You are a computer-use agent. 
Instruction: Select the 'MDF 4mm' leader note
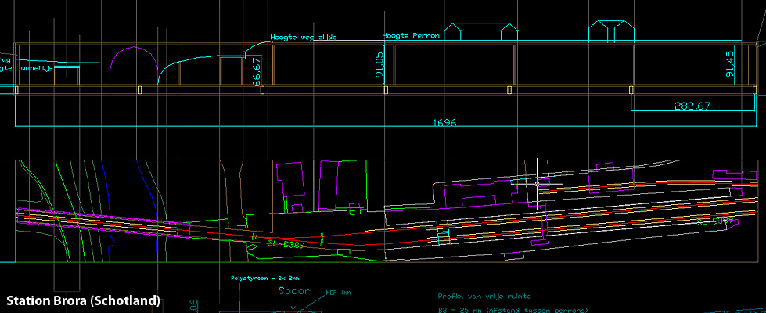(338, 293)
